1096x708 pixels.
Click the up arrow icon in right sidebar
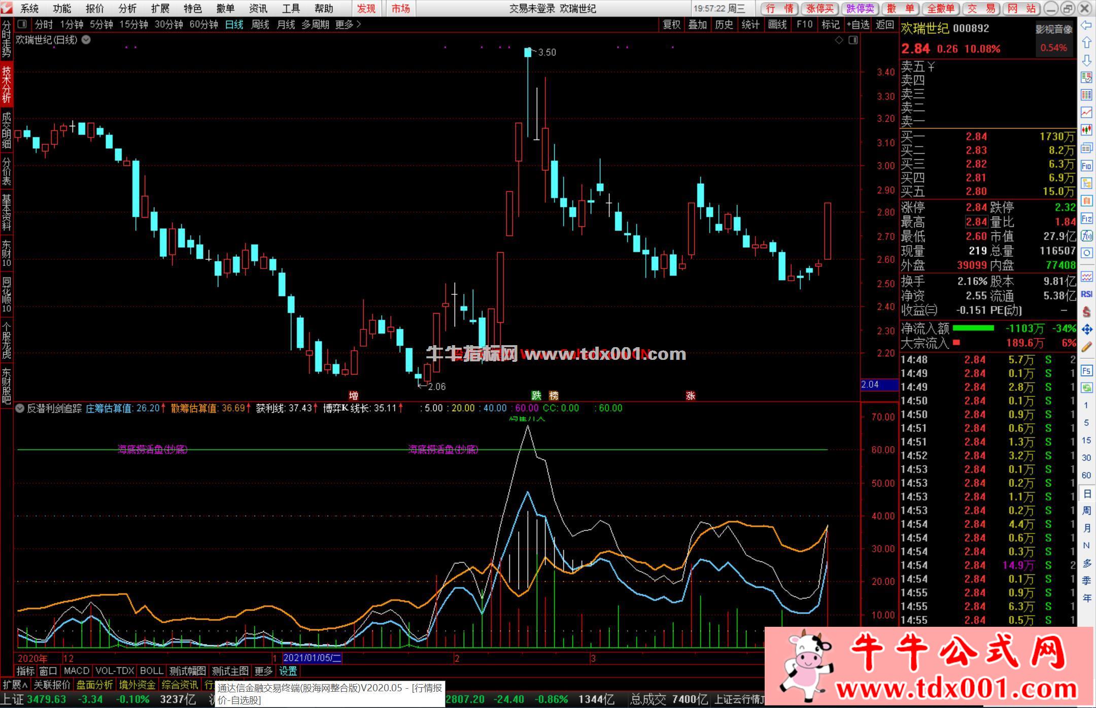[x=1086, y=43]
